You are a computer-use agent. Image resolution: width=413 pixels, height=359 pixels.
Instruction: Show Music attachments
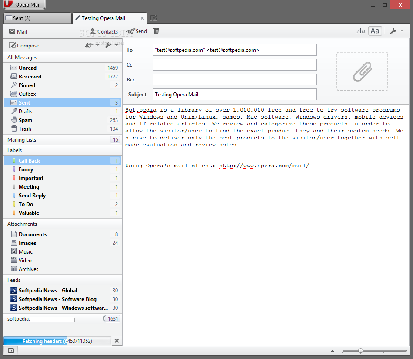[x=63, y=251]
